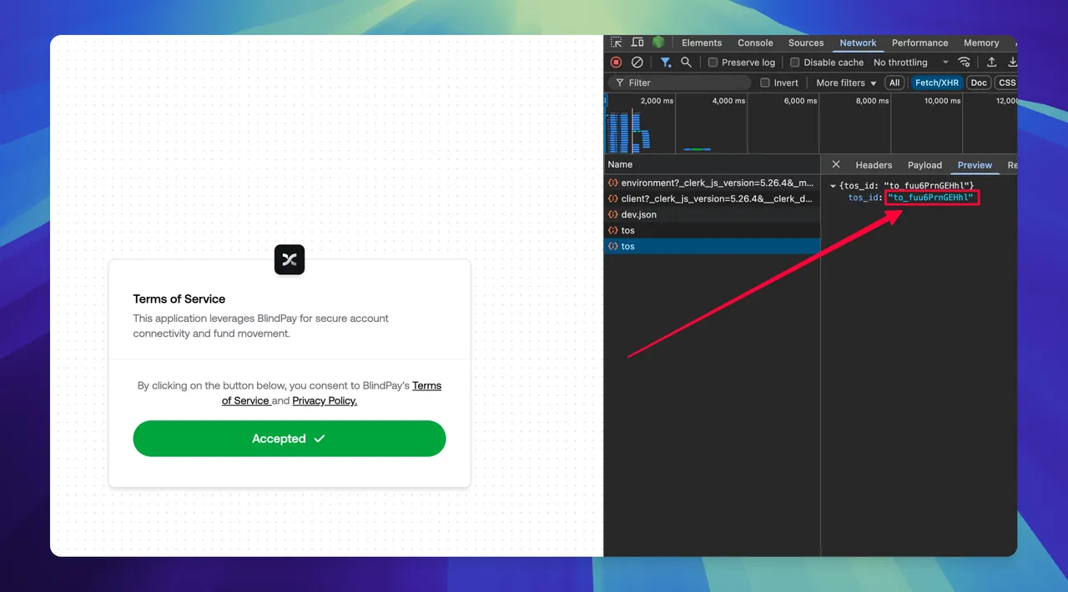Click the 8,000 ms timeline marker

pyautogui.click(x=872, y=101)
